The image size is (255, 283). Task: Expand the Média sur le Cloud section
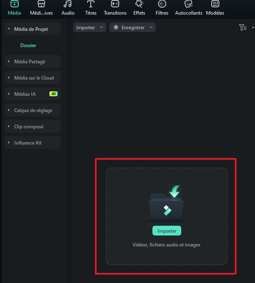pyautogui.click(x=9, y=78)
